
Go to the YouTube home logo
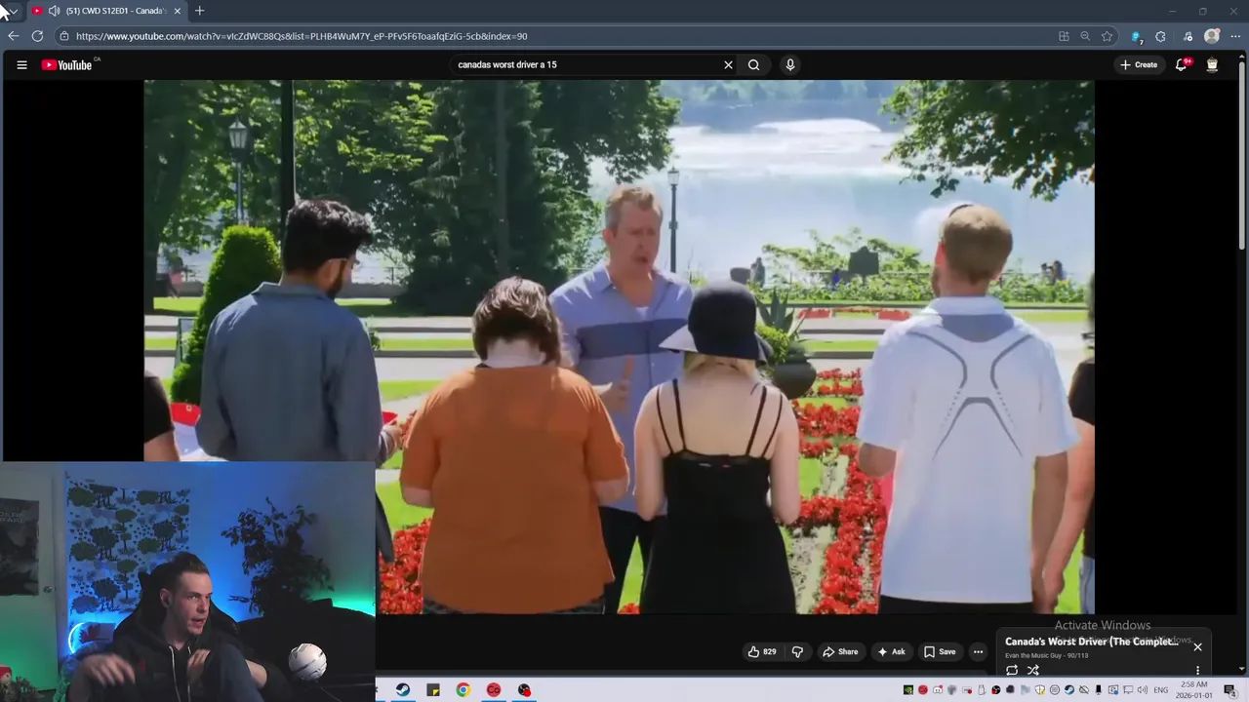tap(66, 65)
